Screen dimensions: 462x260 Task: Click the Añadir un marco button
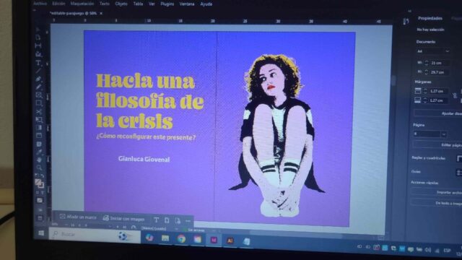point(78,217)
